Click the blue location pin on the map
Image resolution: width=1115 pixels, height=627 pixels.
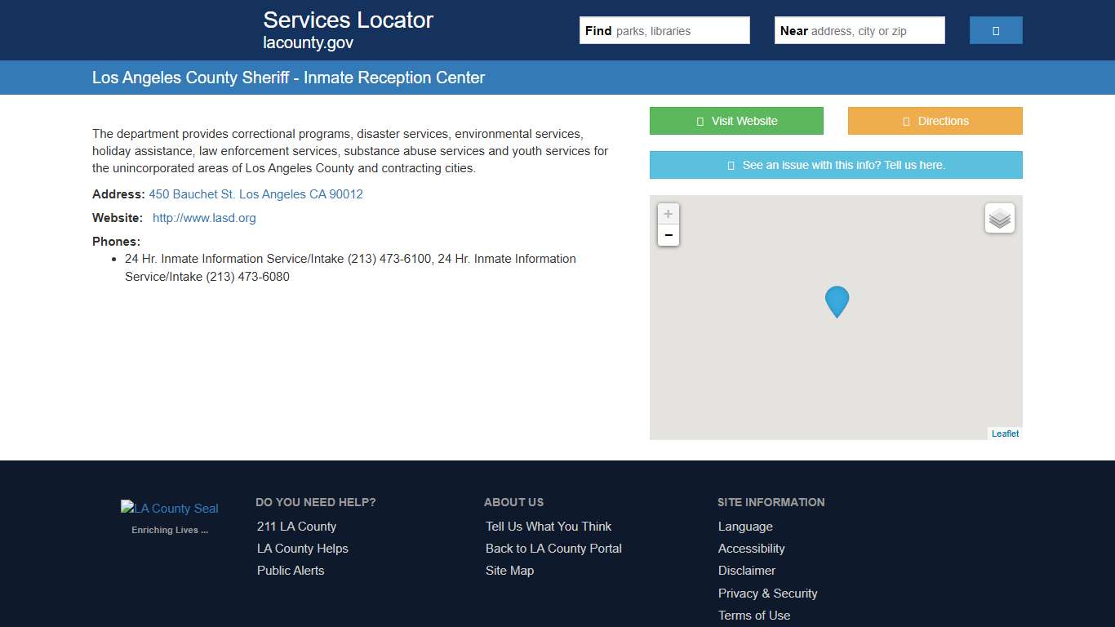836,301
